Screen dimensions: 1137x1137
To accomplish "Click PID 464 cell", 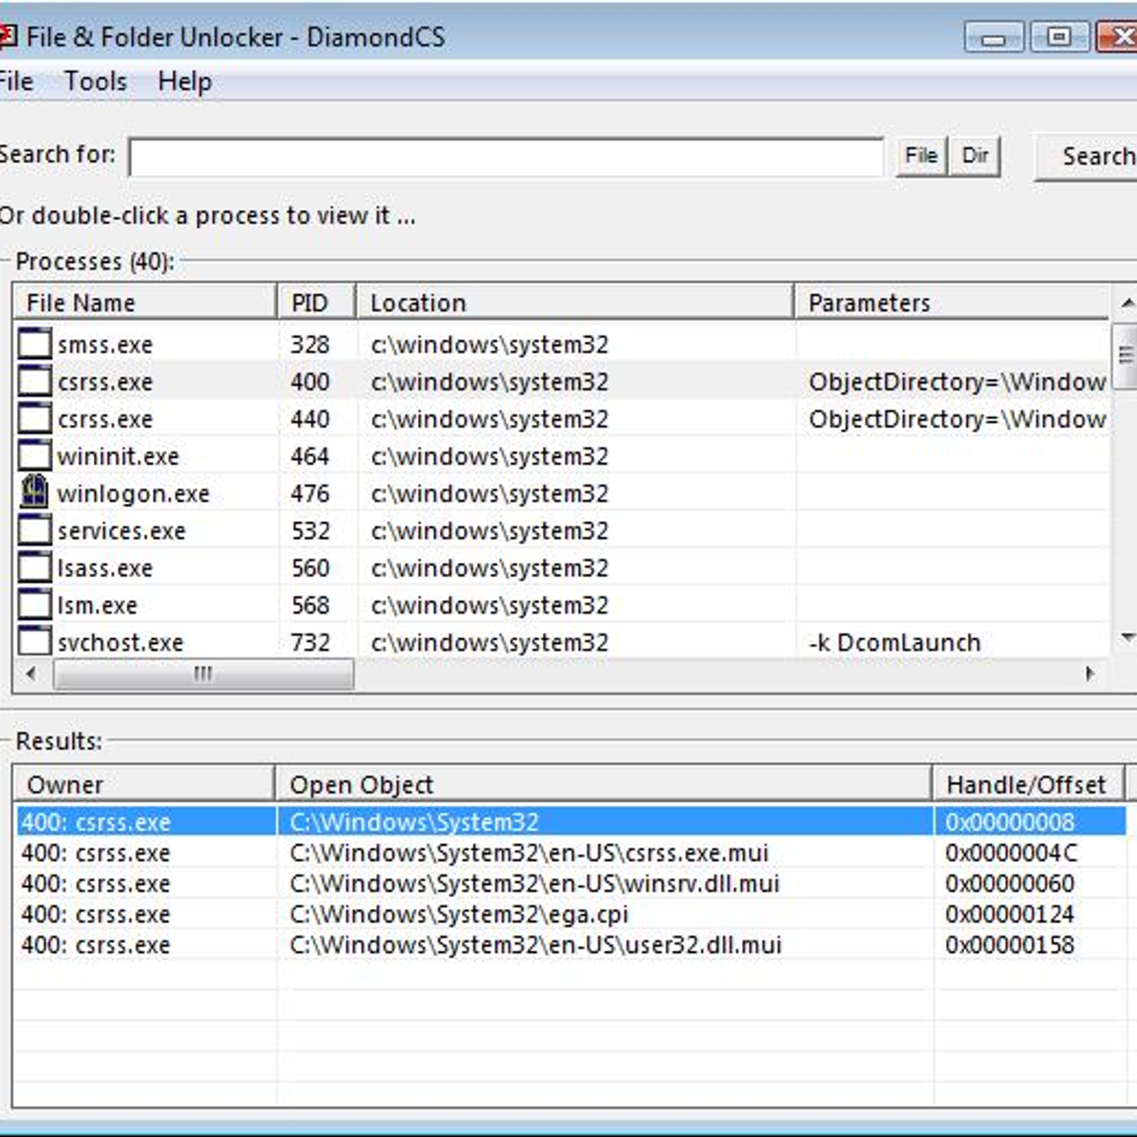I will (x=311, y=456).
